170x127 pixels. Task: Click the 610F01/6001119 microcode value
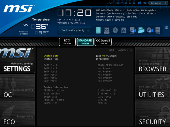107,90
